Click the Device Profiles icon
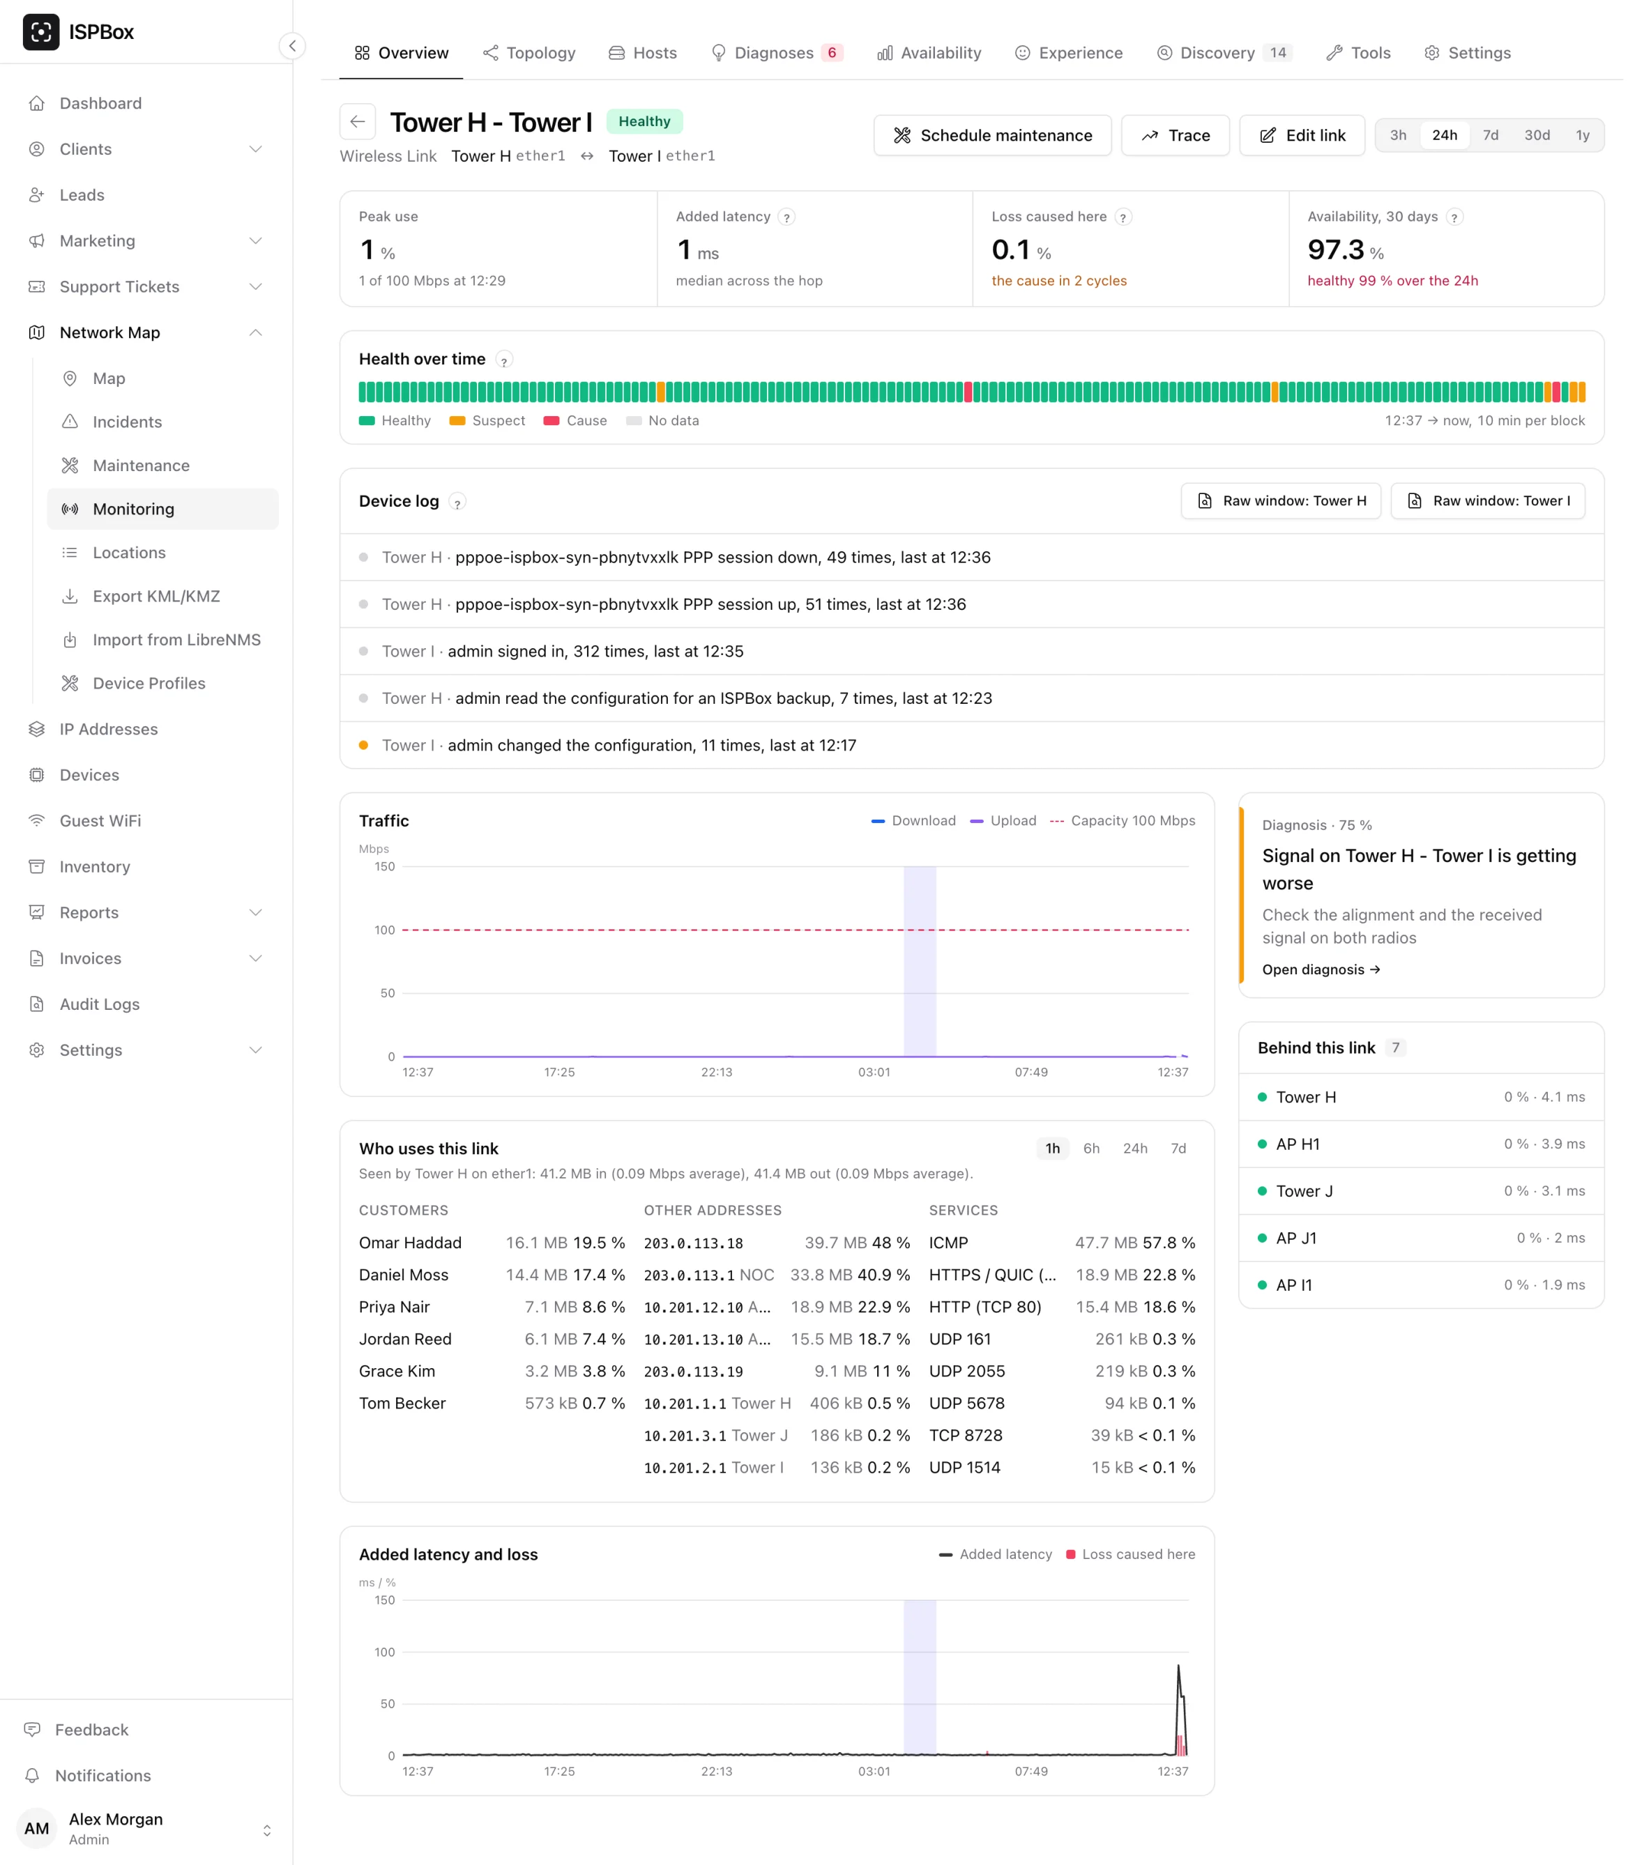This screenshot has height=1865, width=1651. click(x=69, y=684)
